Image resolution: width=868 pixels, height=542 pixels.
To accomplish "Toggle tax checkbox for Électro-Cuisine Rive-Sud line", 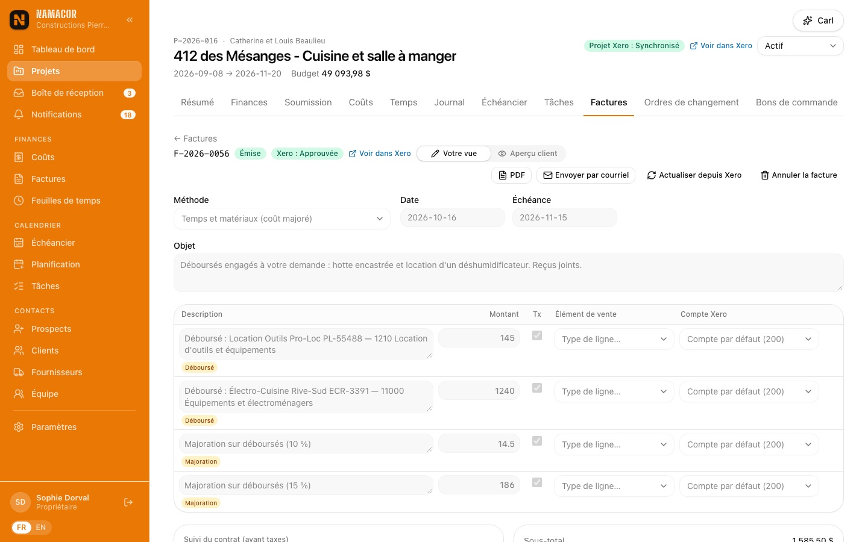I will coord(537,388).
